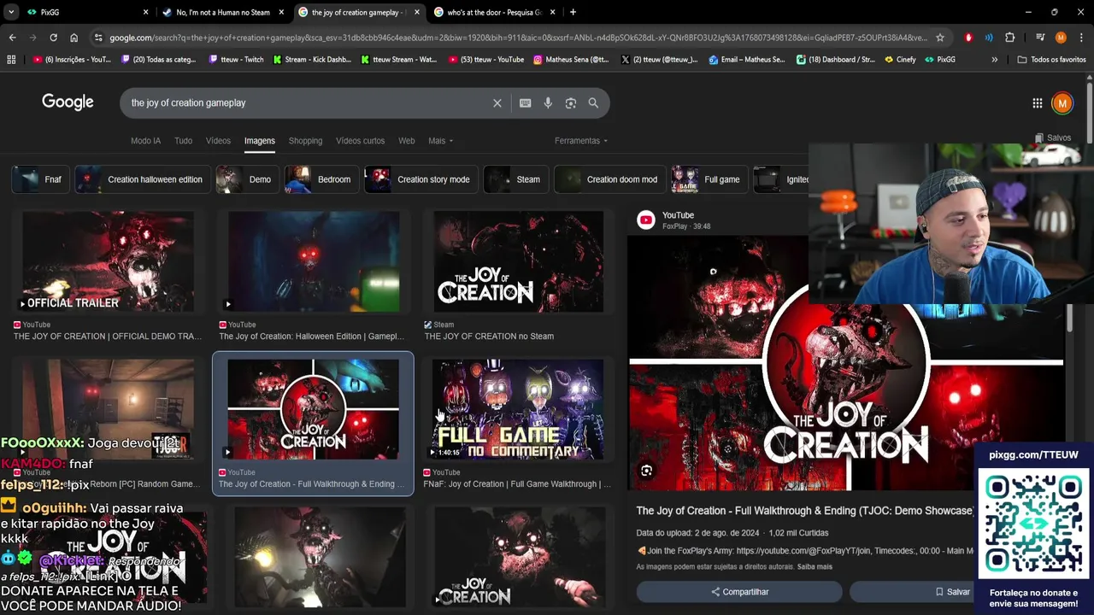Filter results by Steam chip
The width and height of the screenshot is (1094, 615).
pos(515,179)
